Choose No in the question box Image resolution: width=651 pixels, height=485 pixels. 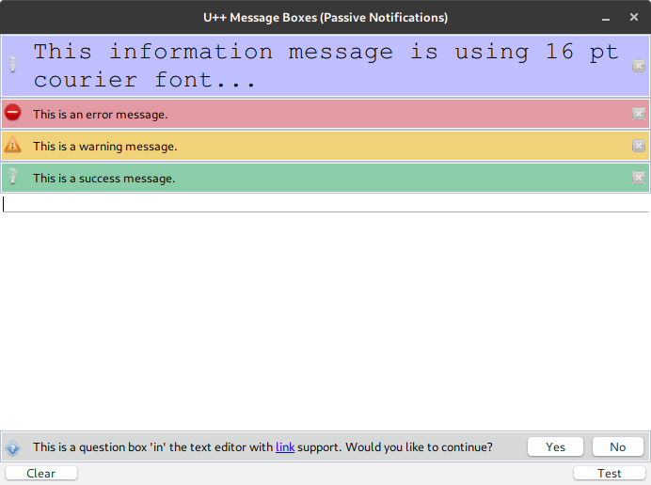(x=617, y=447)
